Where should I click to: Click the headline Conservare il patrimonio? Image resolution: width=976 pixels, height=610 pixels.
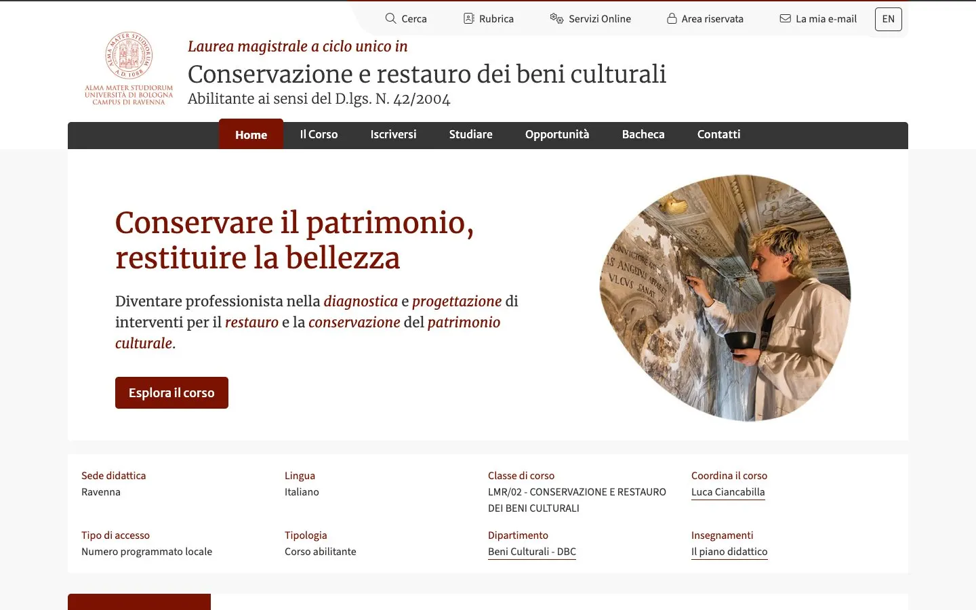294,240
